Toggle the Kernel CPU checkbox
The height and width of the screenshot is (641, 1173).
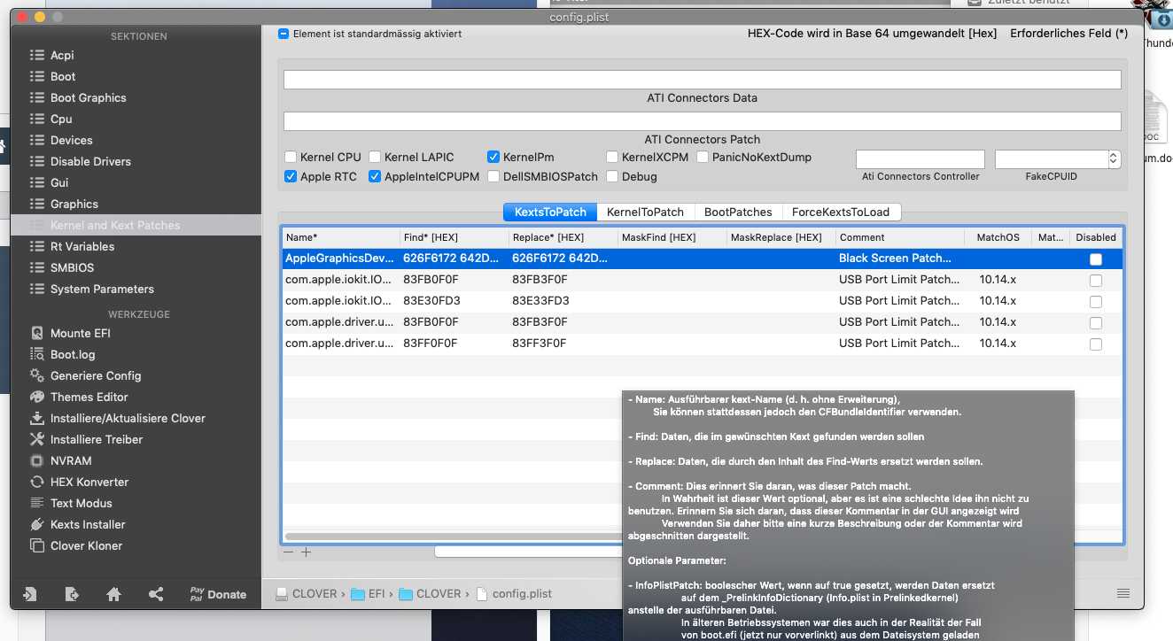[291, 157]
